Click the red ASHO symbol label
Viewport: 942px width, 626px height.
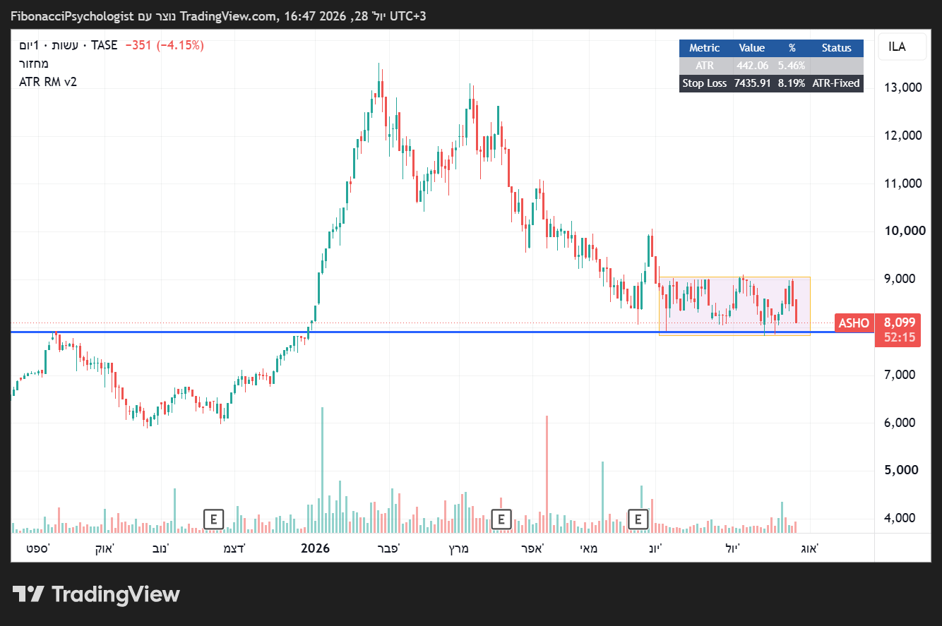pyautogui.click(x=854, y=323)
